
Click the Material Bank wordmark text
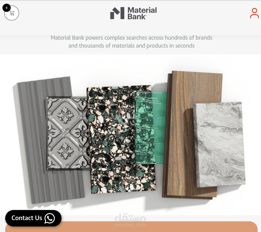point(142,13)
